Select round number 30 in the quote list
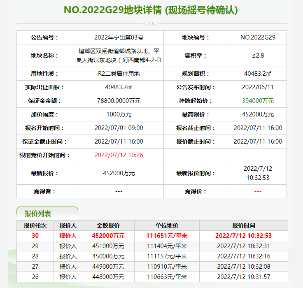303x288 pixels. 35,236
